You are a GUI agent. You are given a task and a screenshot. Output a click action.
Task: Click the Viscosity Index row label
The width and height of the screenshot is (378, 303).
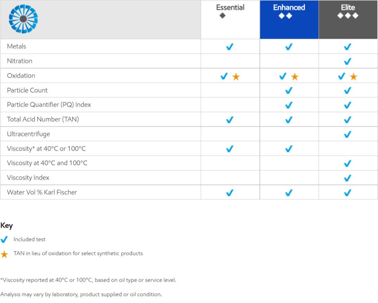[28, 178]
